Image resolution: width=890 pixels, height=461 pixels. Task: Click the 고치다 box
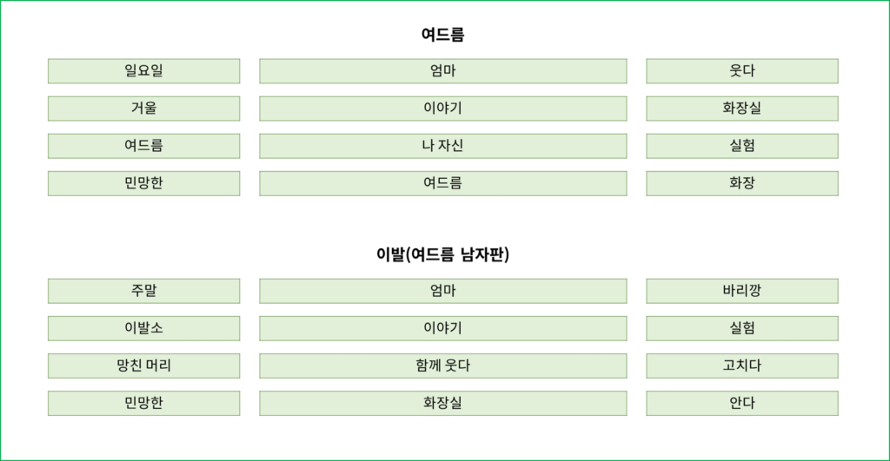click(742, 366)
